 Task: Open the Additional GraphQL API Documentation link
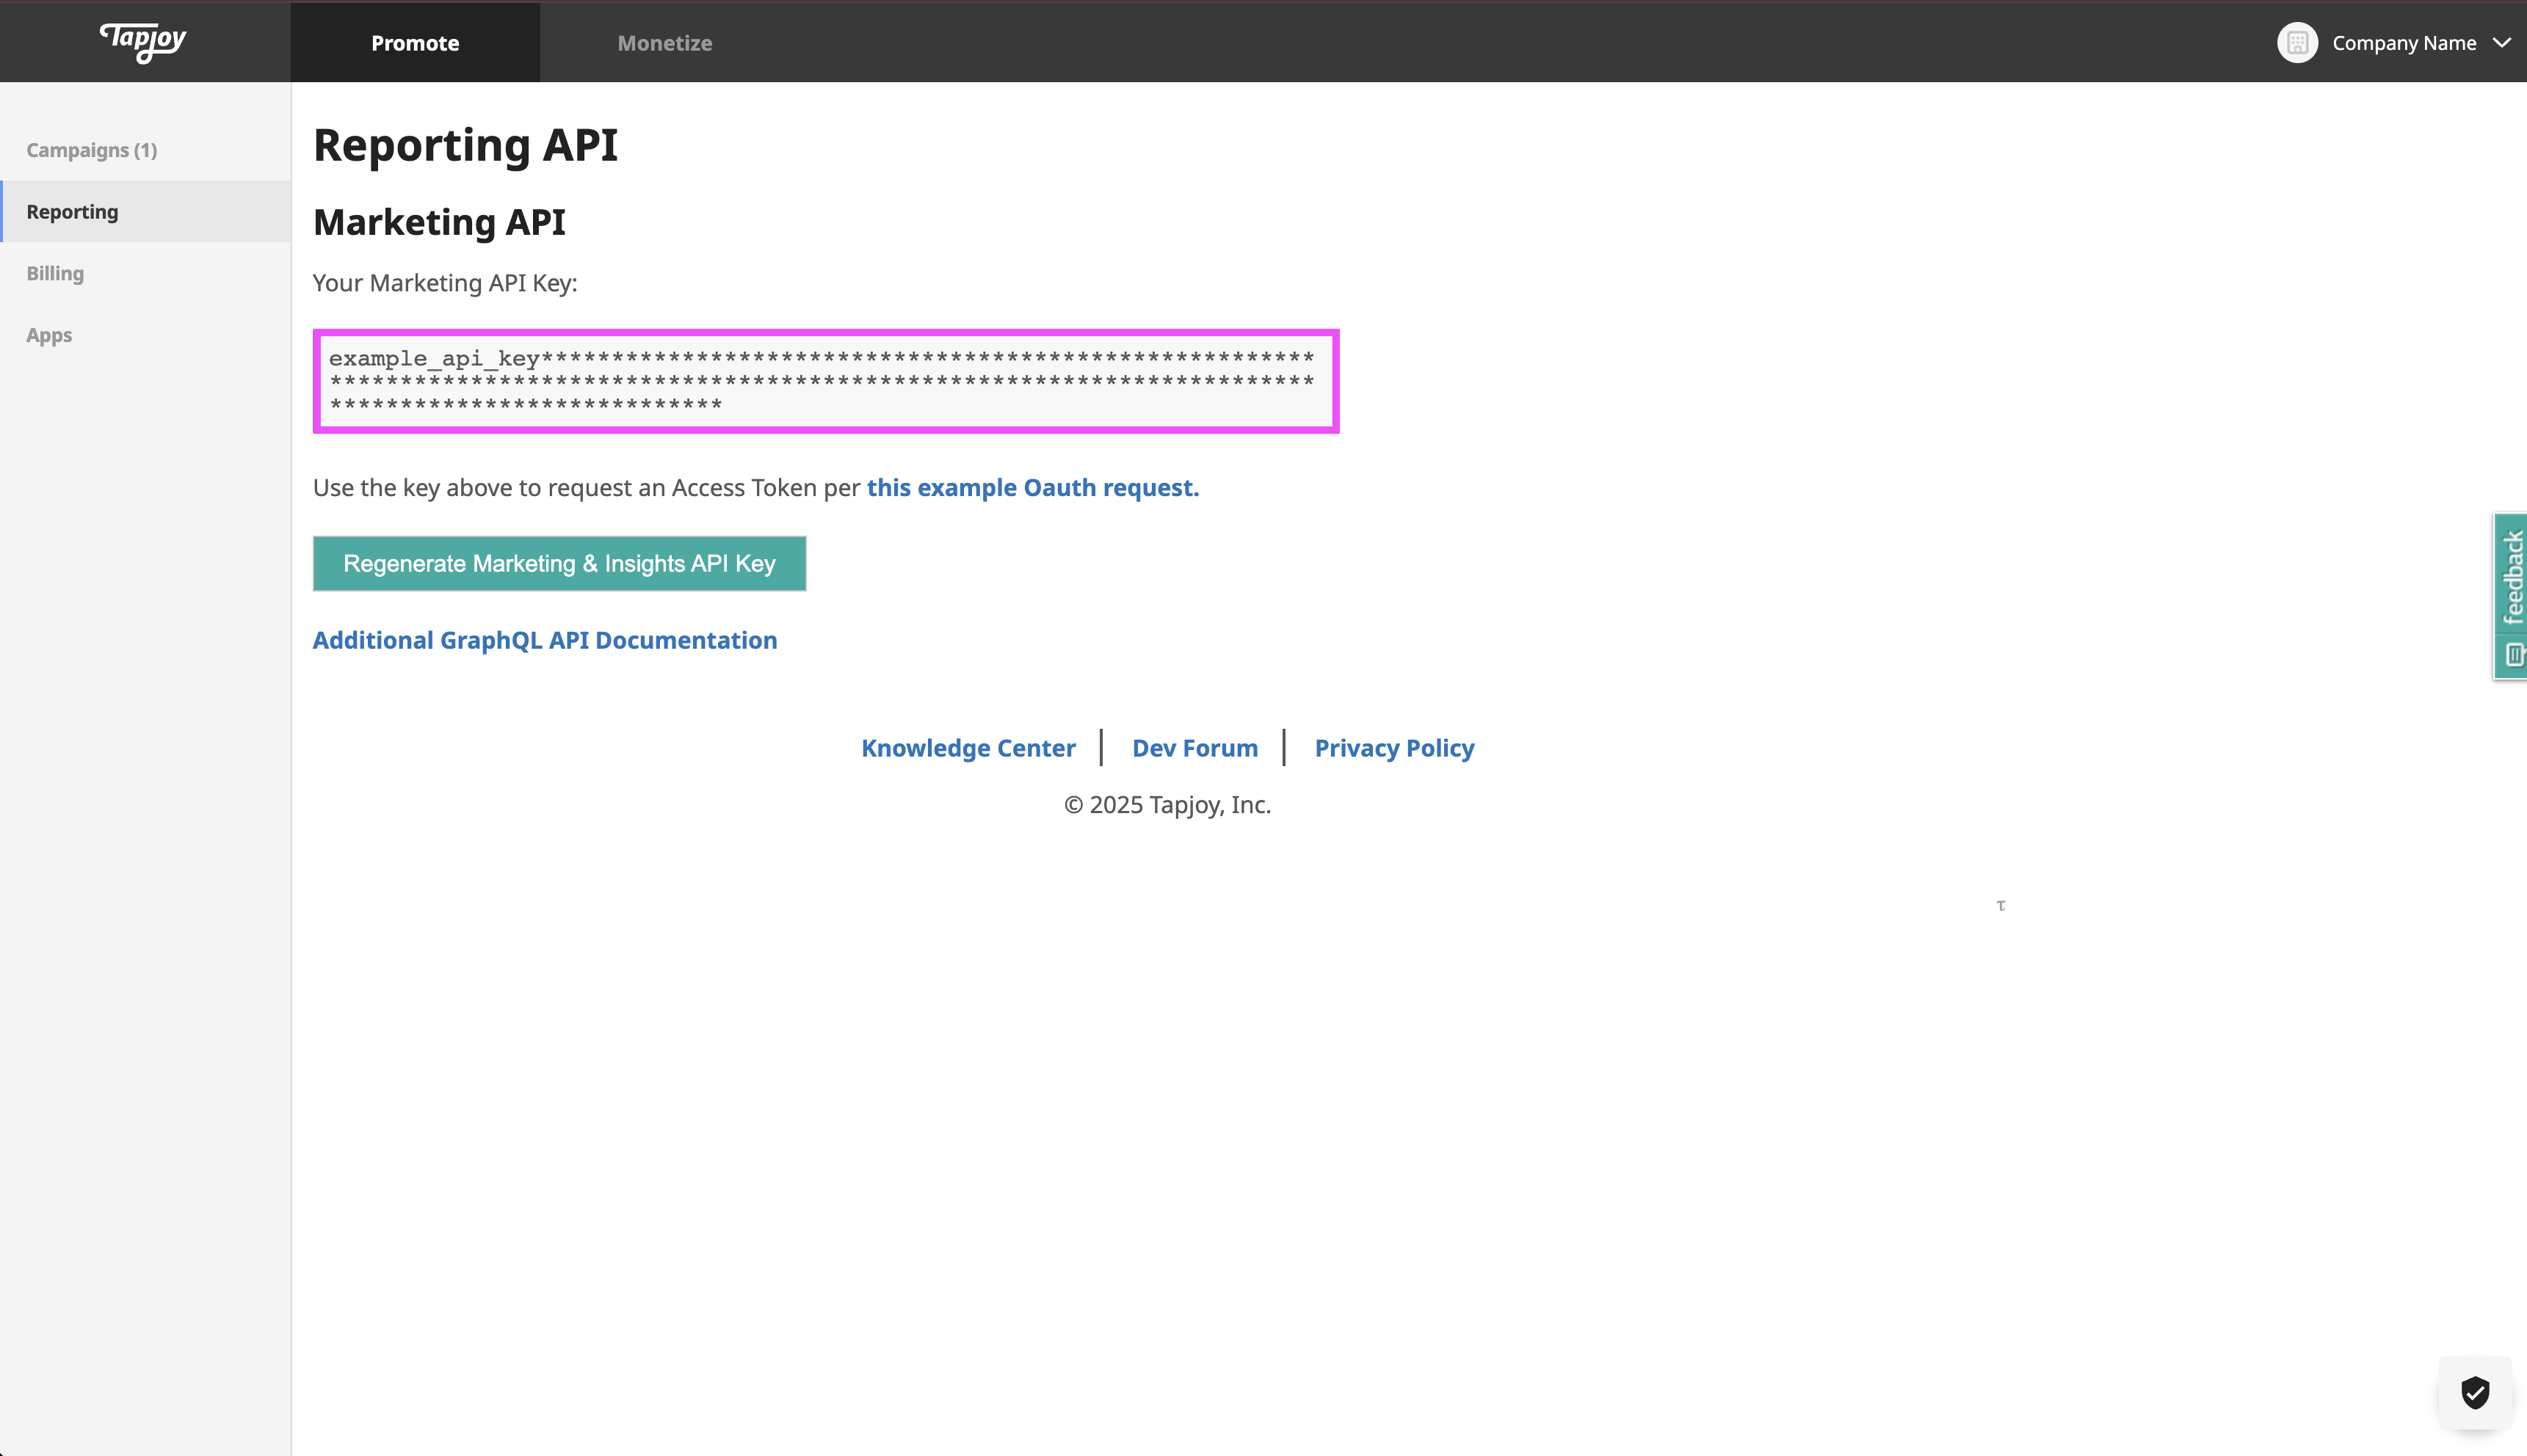click(544, 640)
